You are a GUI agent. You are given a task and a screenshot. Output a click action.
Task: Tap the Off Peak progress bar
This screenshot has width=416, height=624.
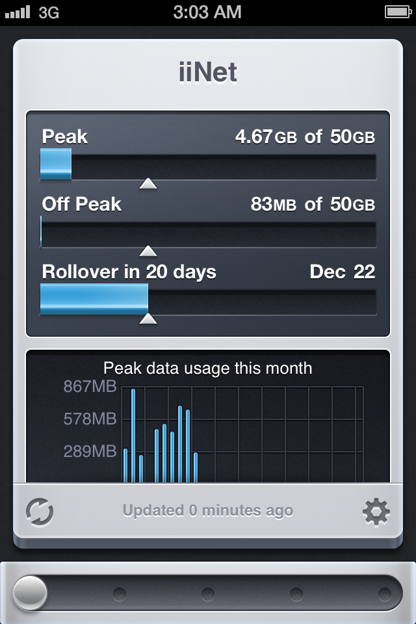208,233
